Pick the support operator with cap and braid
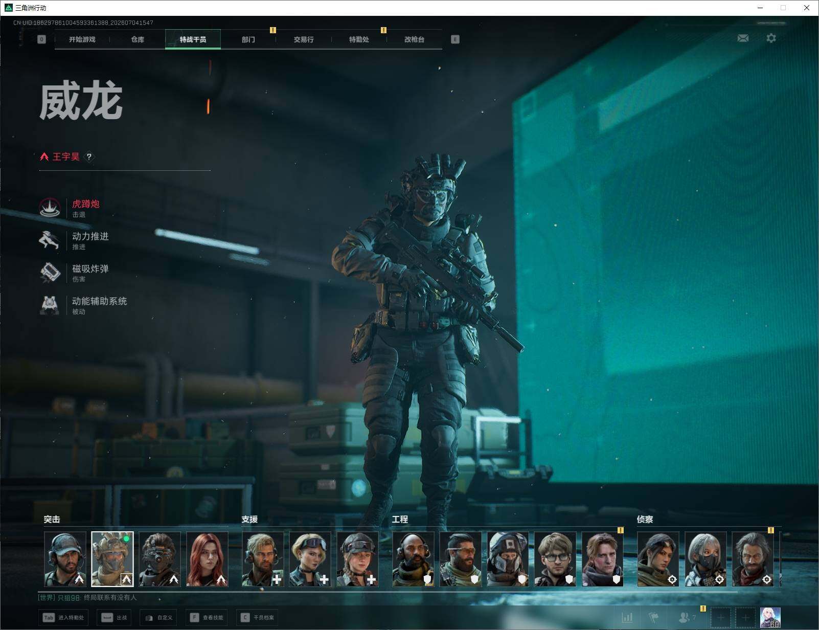819x630 pixels. 358,559
